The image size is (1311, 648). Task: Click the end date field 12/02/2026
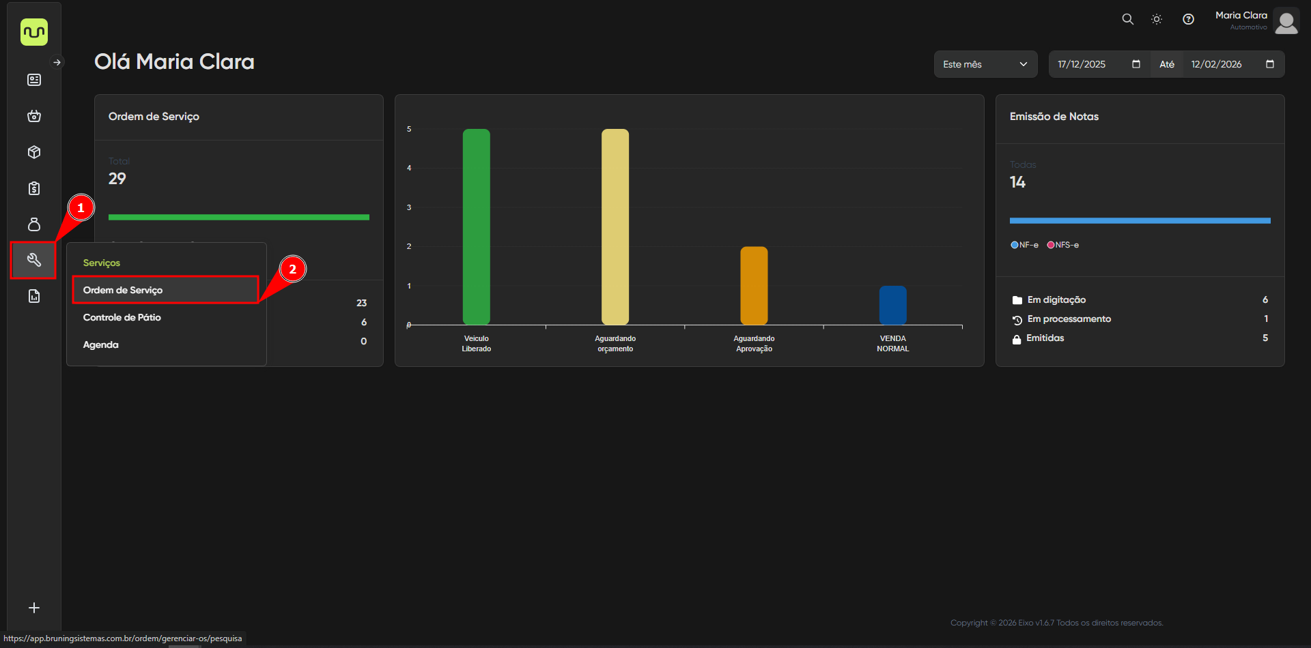point(1216,64)
